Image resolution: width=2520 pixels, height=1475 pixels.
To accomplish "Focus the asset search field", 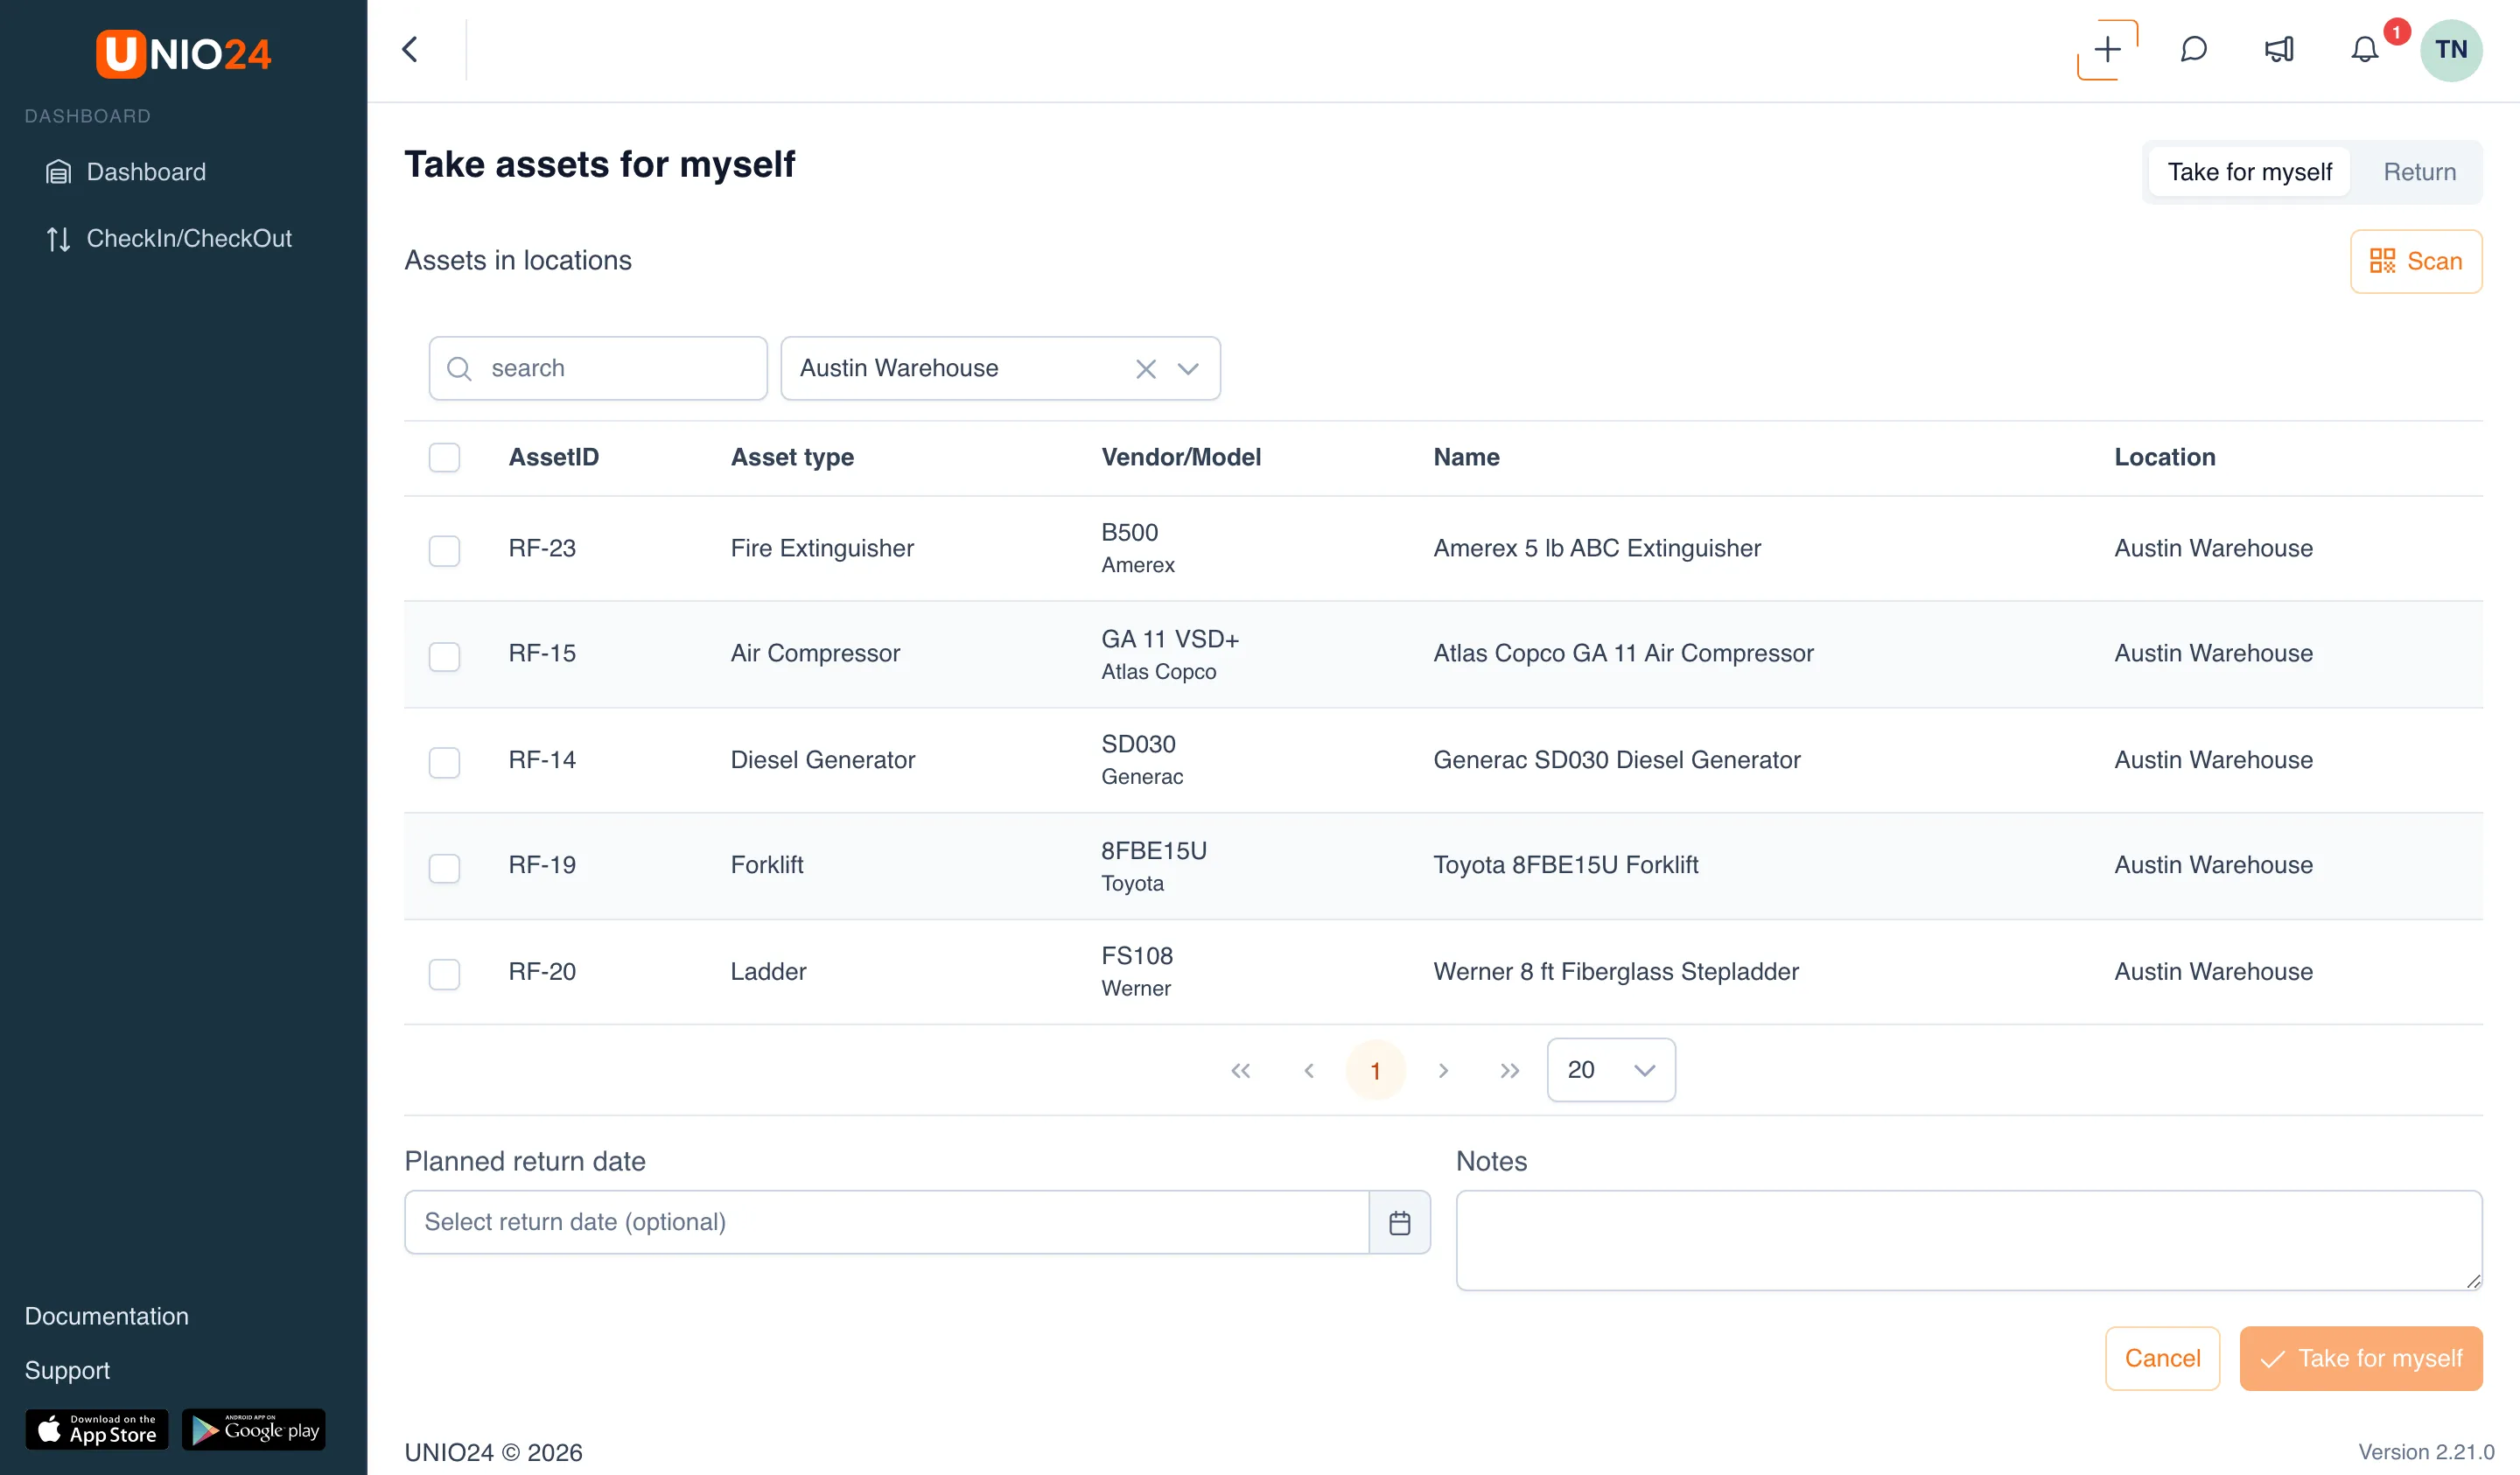I will tap(598, 369).
